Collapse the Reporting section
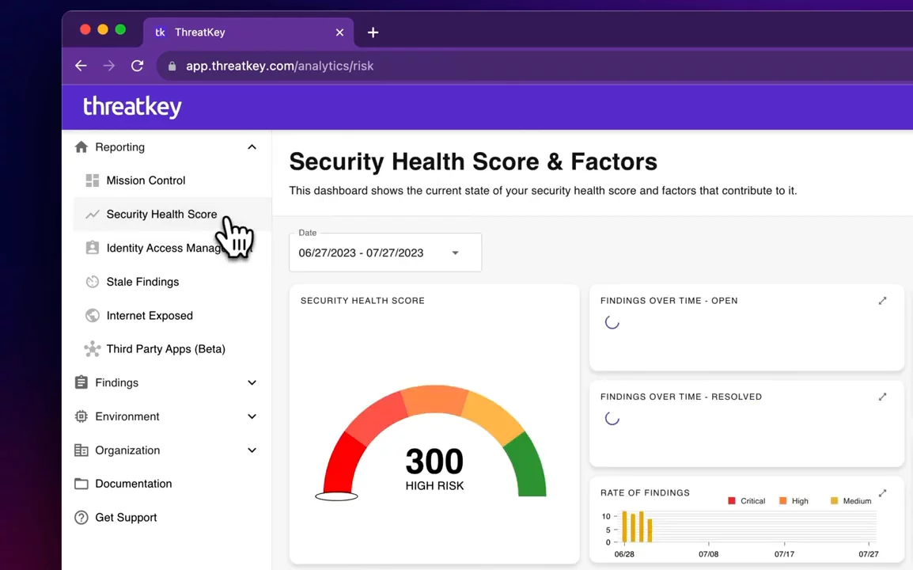Viewport: 913px width, 570px height. tap(252, 147)
